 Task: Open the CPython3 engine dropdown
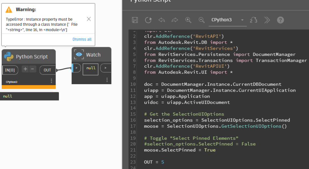(228, 20)
